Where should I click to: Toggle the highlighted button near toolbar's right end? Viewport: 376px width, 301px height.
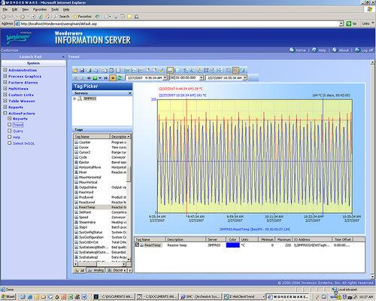click(x=235, y=70)
